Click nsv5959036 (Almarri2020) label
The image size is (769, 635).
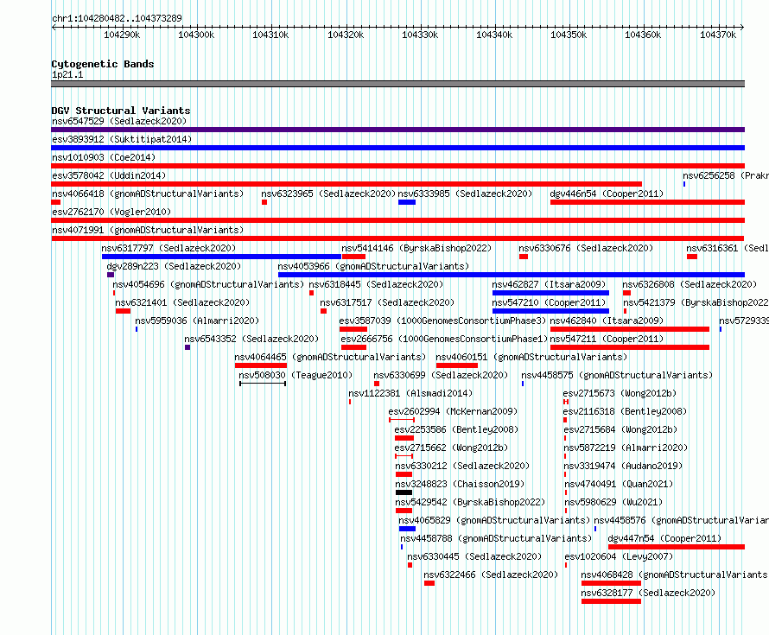click(197, 321)
